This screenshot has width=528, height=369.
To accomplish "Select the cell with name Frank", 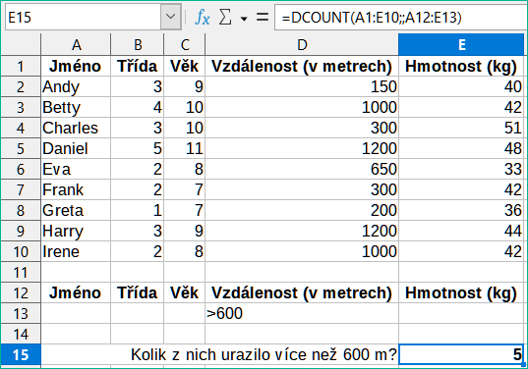I will [76, 189].
